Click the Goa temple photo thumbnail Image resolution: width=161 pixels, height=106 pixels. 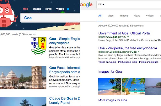23,78
